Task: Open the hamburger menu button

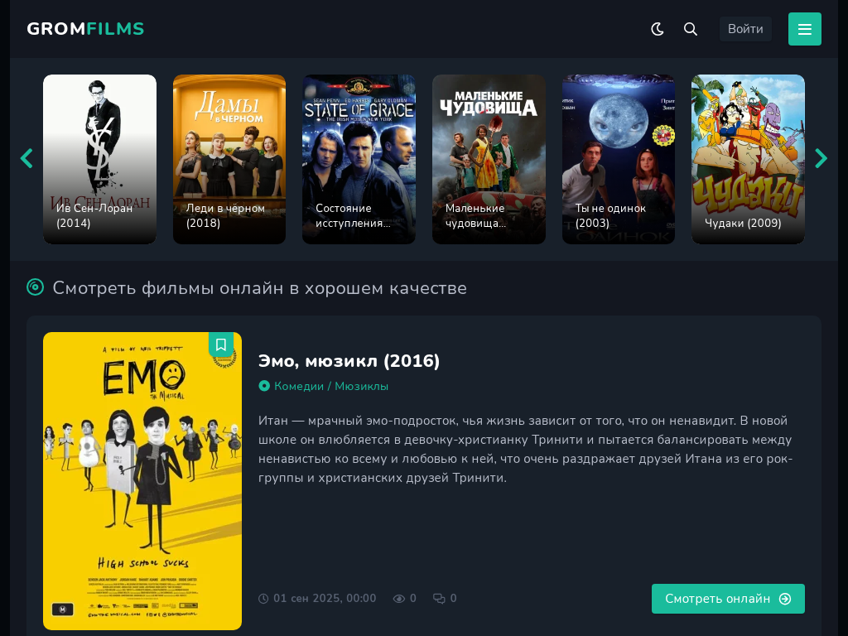Action: (804, 29)
